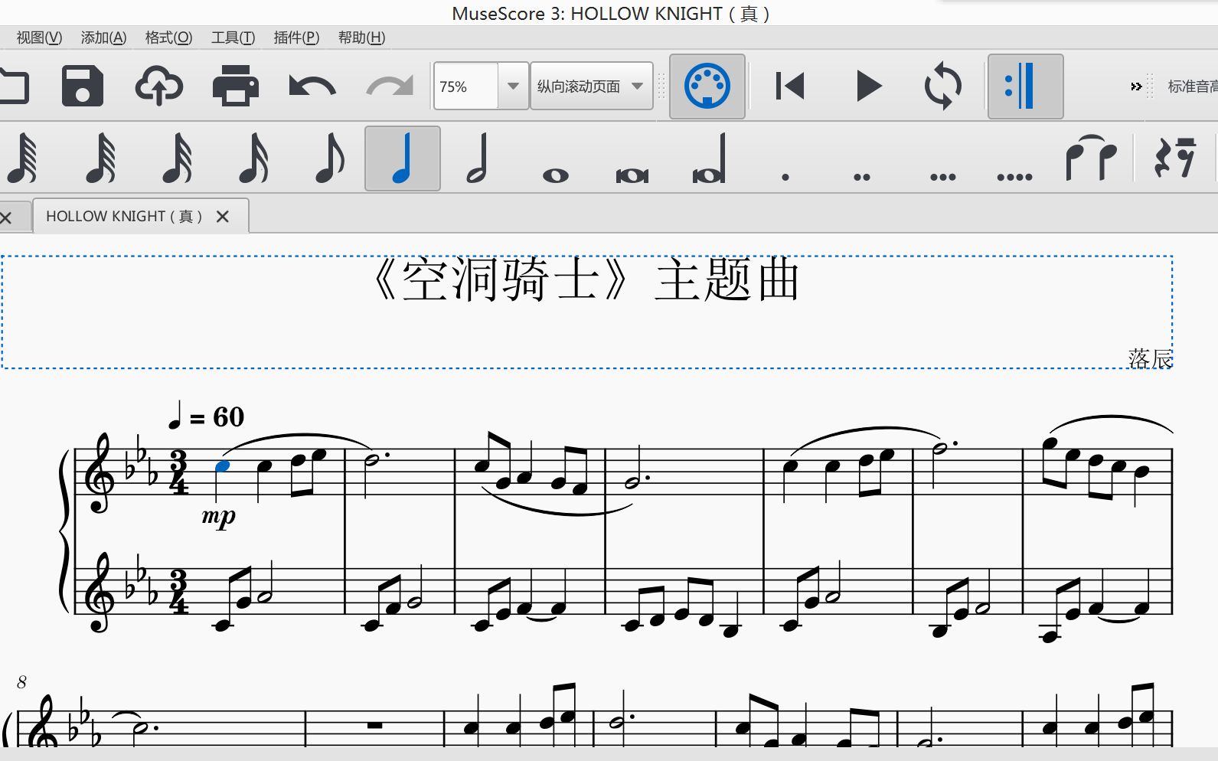Select the composer text 落辰

click(1150, 358)
